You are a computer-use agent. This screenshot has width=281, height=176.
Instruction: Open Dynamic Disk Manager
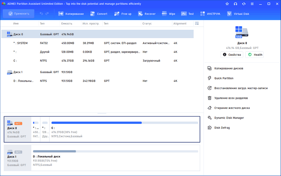point(229,118)
